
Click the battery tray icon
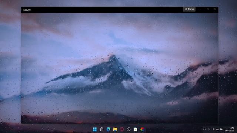[x=221, y=129]
